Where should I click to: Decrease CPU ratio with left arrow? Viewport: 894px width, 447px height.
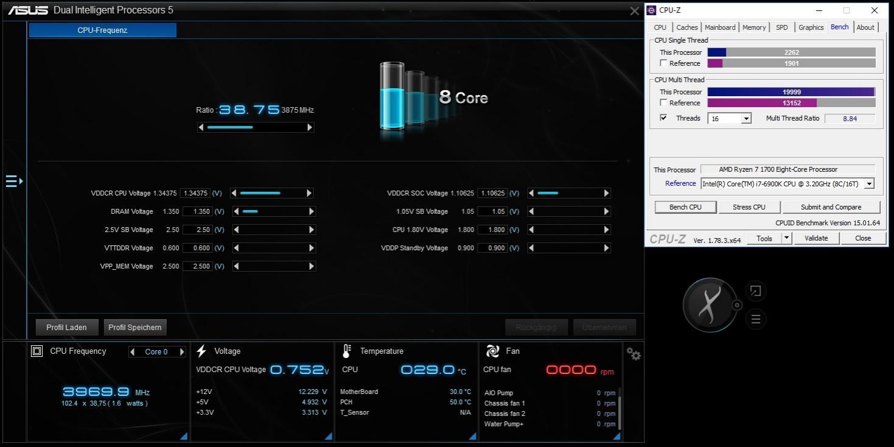click(201, 127)
